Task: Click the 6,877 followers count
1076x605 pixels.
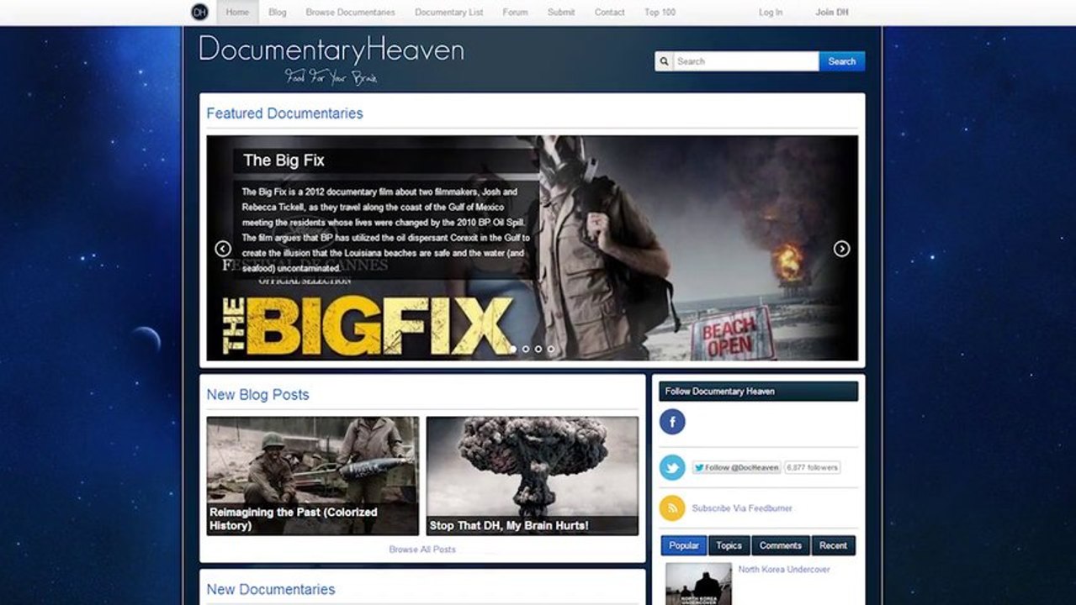Action: point(812,468)
